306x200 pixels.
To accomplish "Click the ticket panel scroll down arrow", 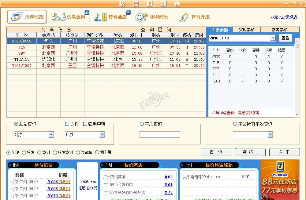I will pyautogui.click(x=297, y=115).
